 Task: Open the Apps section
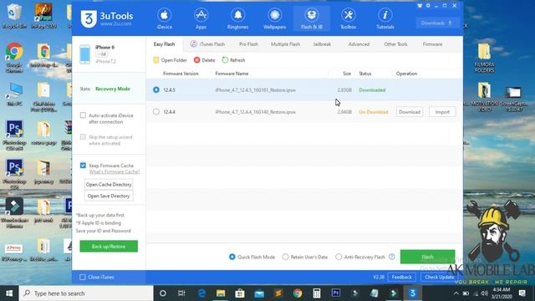point(201,18)
